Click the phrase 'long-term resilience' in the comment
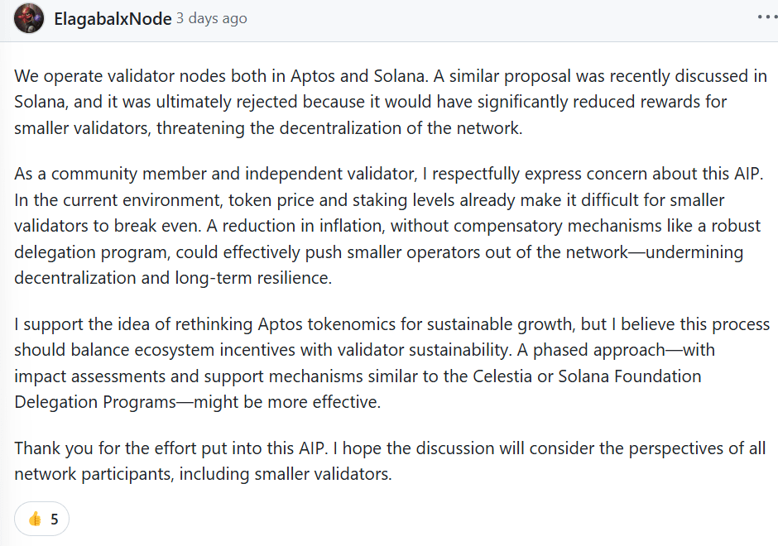 pos(253,278)
